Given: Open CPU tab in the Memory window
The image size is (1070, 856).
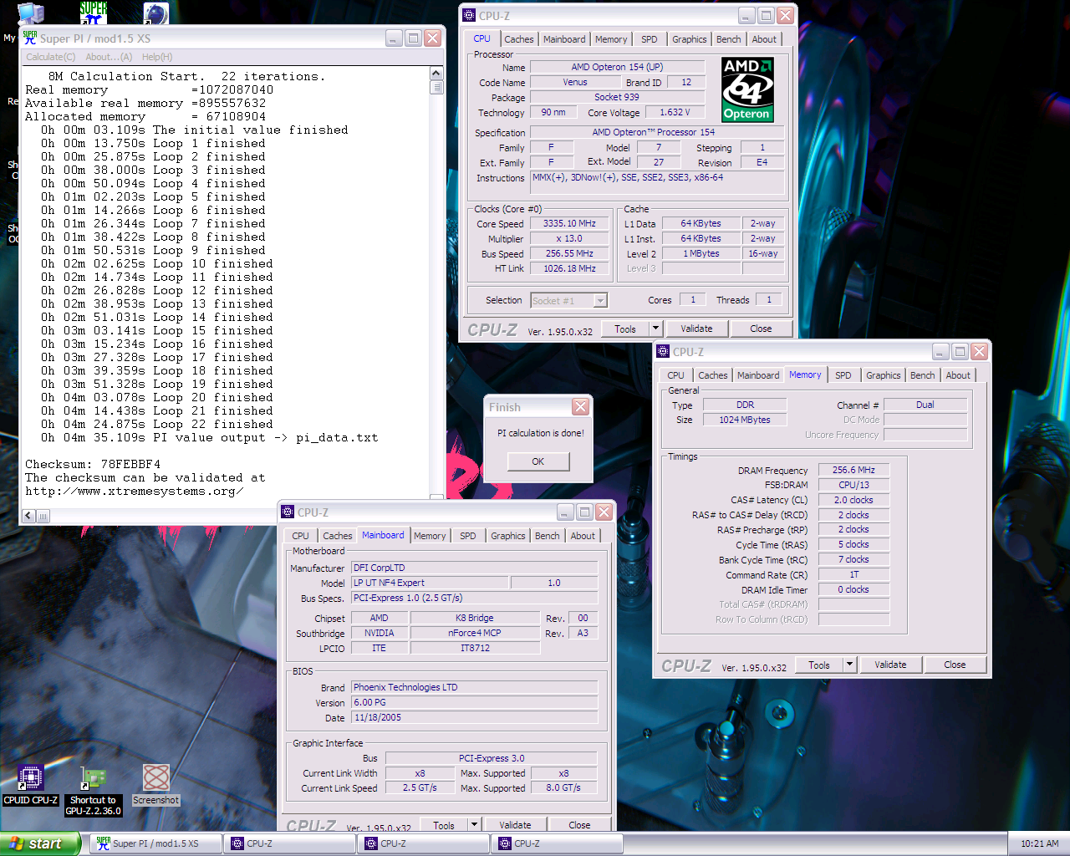Looking at the screenshot, I should 675,375.
